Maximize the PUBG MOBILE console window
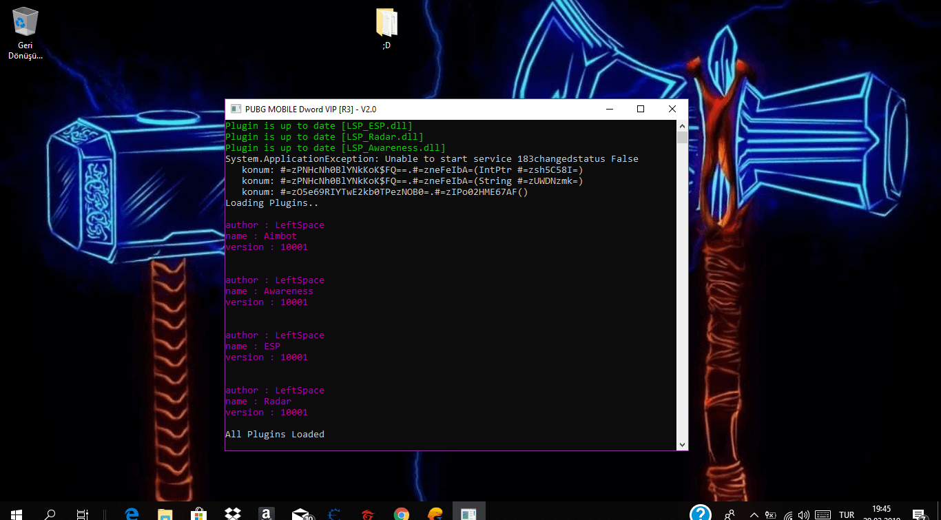This screenshot has height=520, width=941. click(641, 109)
